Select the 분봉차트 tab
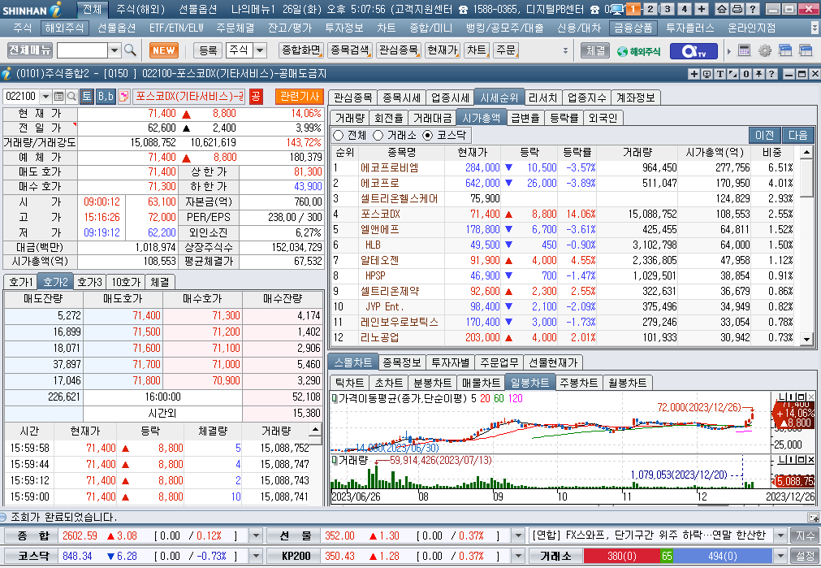 [432, 383]
